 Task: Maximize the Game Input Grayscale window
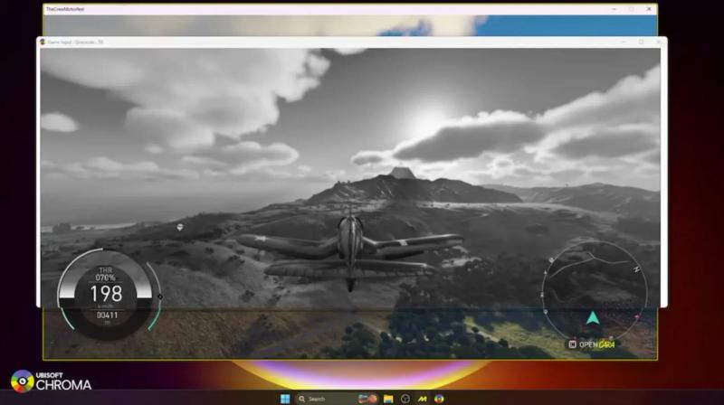pyautogui.click(x=641, y=42)
